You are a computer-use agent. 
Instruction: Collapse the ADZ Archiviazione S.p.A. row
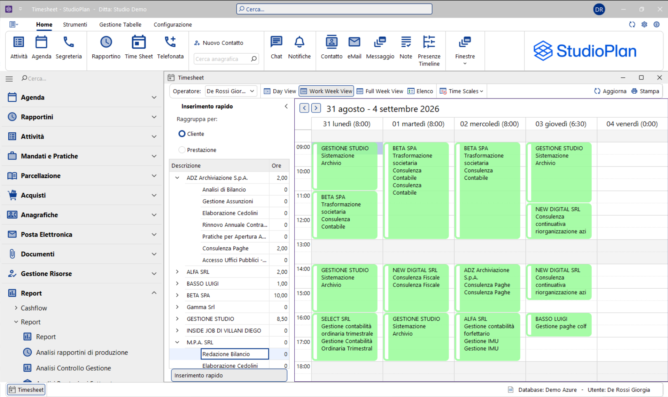(x=177, y=178)
